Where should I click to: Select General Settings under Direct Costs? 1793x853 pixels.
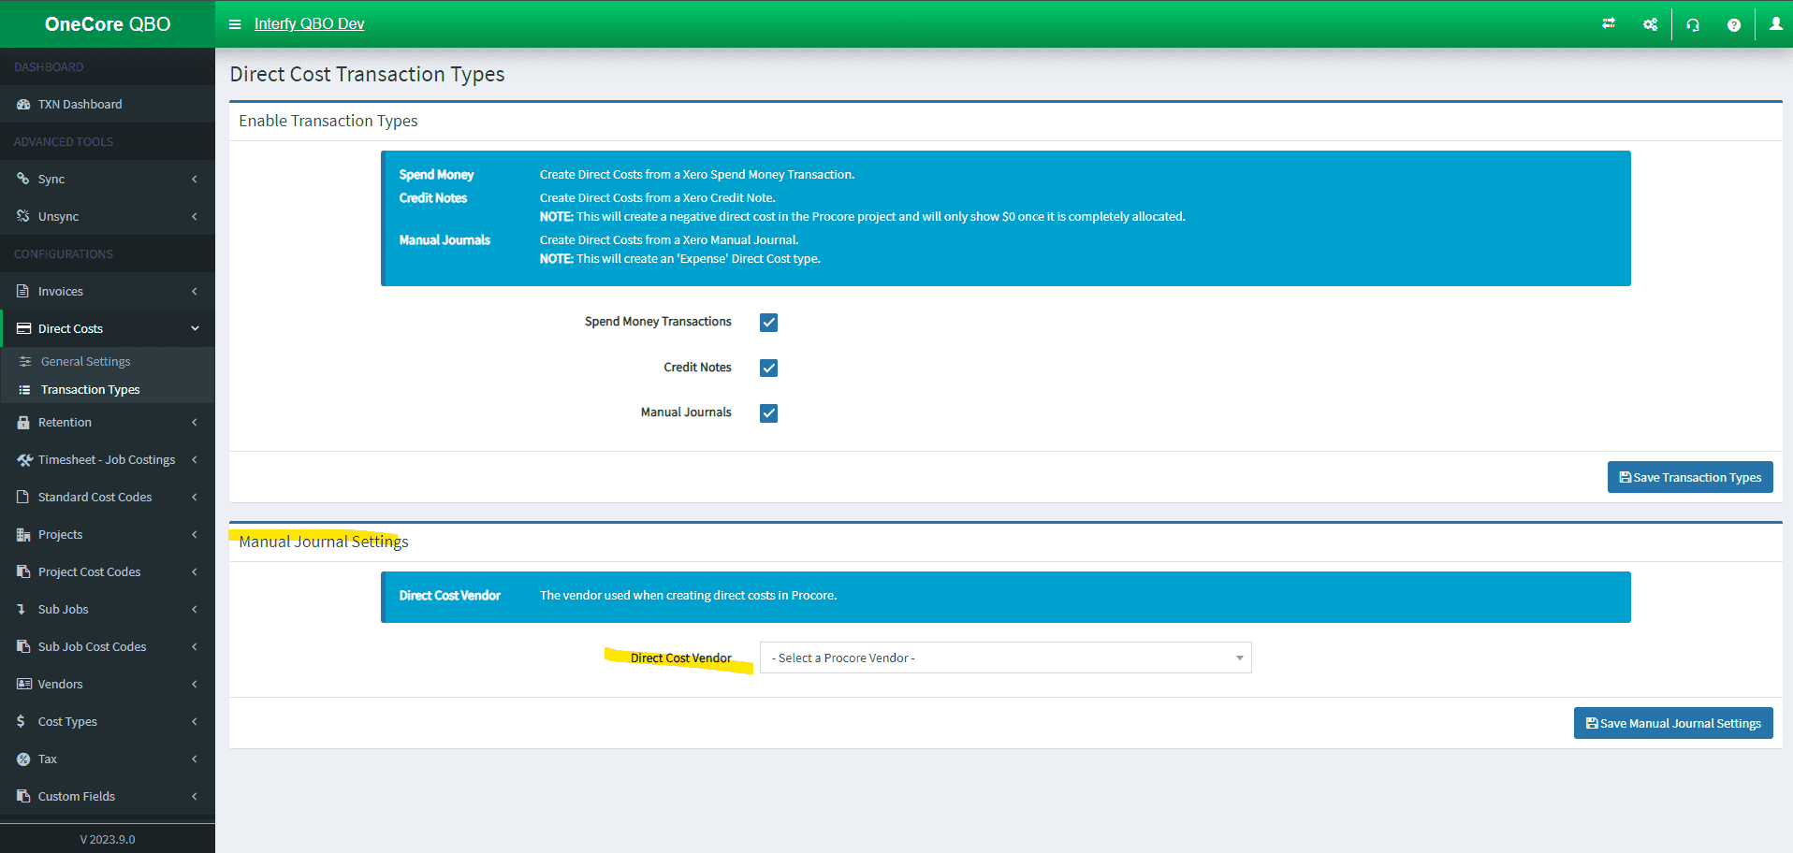pos(85,362)
